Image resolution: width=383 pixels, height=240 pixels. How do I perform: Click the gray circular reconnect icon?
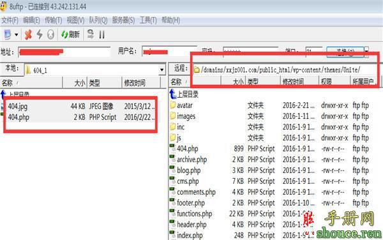pos(50,34)
